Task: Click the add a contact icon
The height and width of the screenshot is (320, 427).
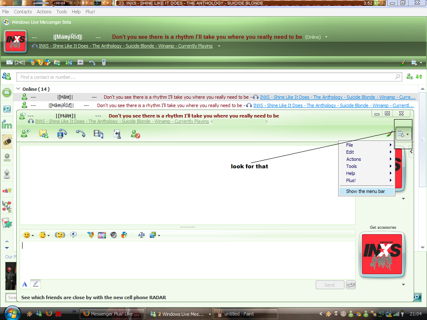Action: [409, 77]
